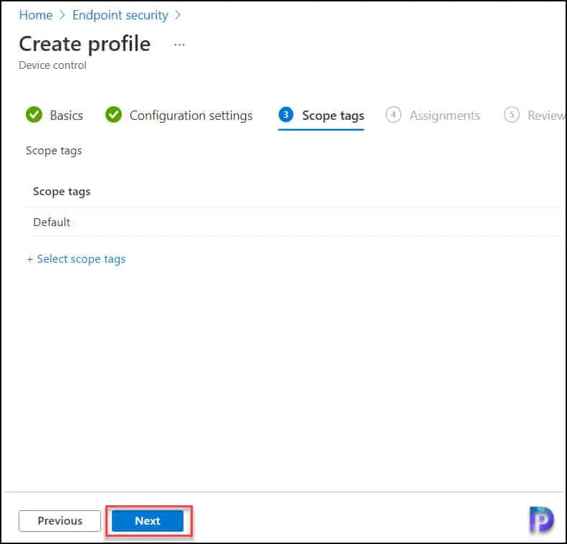Open the ellipsis more options menu
This screenshot has height=544, width=567.
[x=179, y=45]
